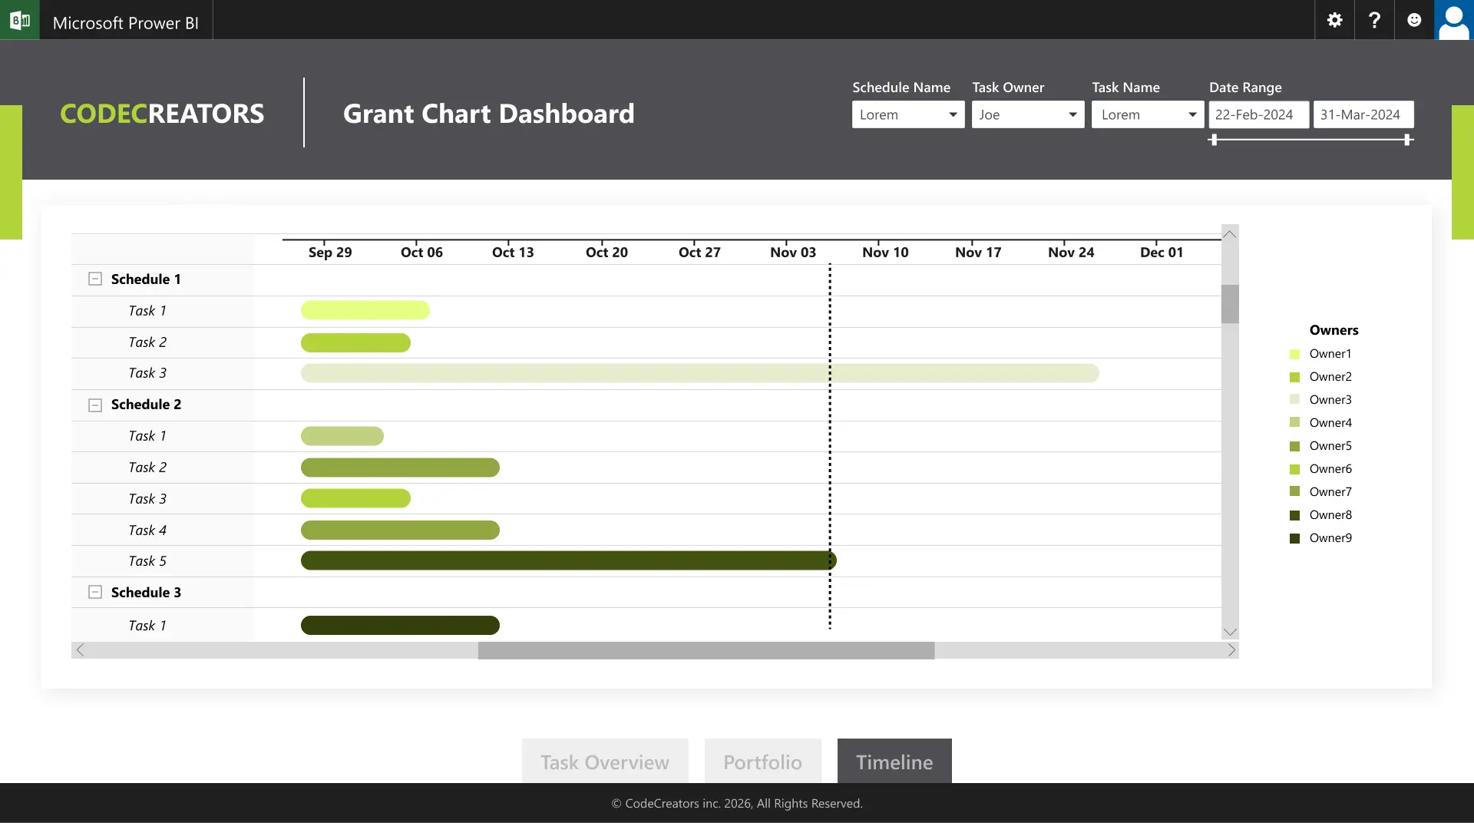The image size is (1474, 823).
Task: Collapse the Schedule 1 group
Action: [x=95, y=278]
